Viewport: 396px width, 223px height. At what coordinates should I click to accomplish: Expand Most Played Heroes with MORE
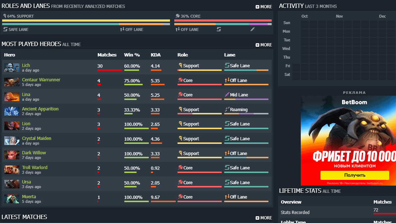(264, 45)
